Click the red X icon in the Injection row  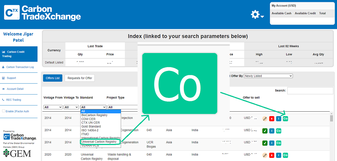click(x=272, y=119)
